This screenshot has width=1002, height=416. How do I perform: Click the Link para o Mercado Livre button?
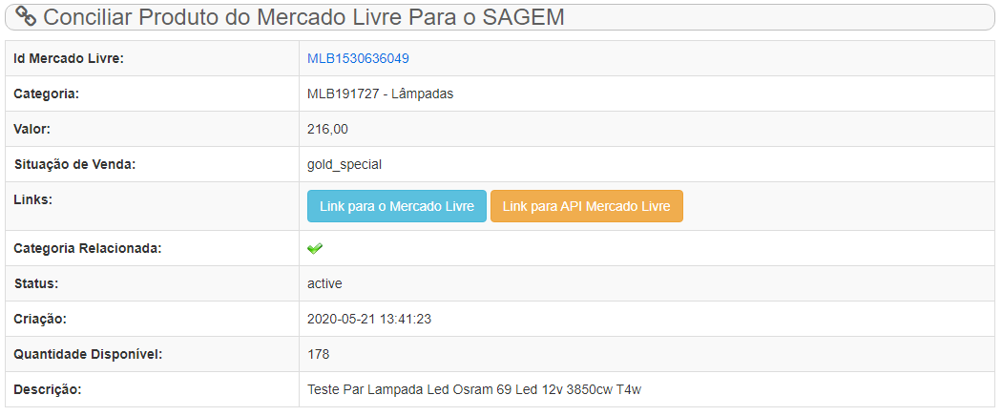pyautogui.click(x=397, y=206)
